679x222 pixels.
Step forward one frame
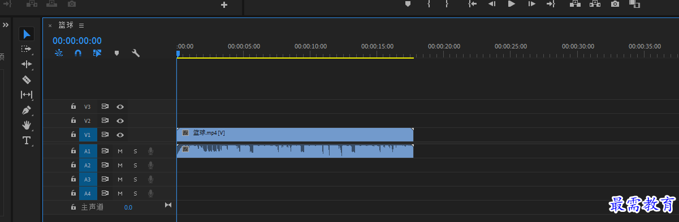531,4
